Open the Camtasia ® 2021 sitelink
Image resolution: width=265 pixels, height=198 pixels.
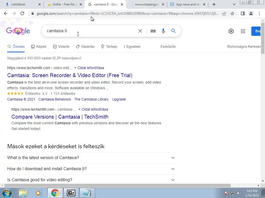click(x=21, y=99)
